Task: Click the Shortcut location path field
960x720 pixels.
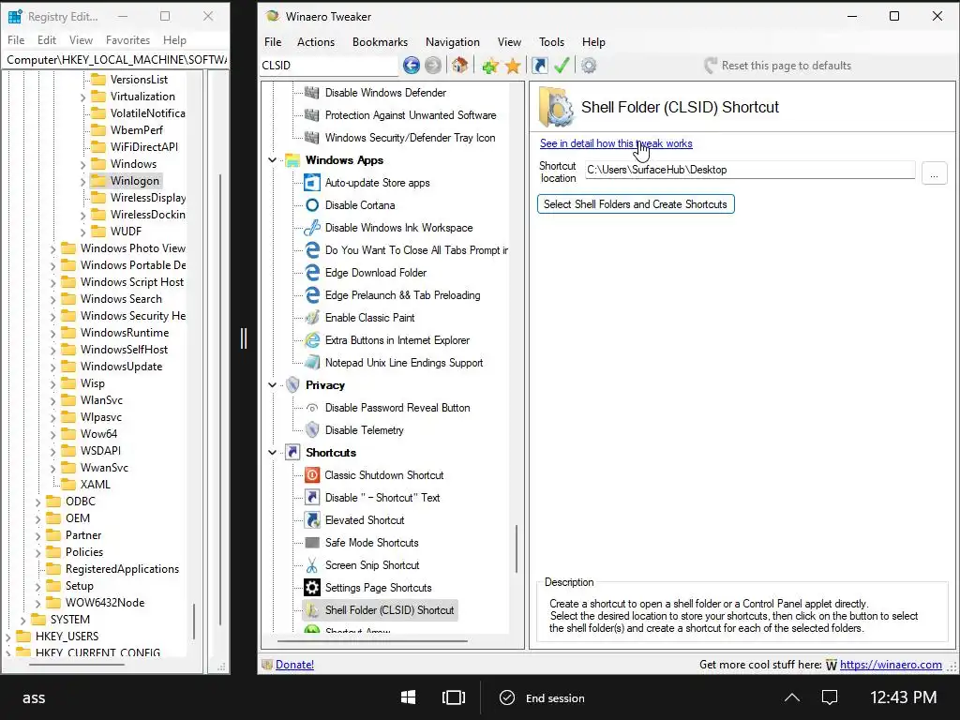Action: (x=750, y=170)
